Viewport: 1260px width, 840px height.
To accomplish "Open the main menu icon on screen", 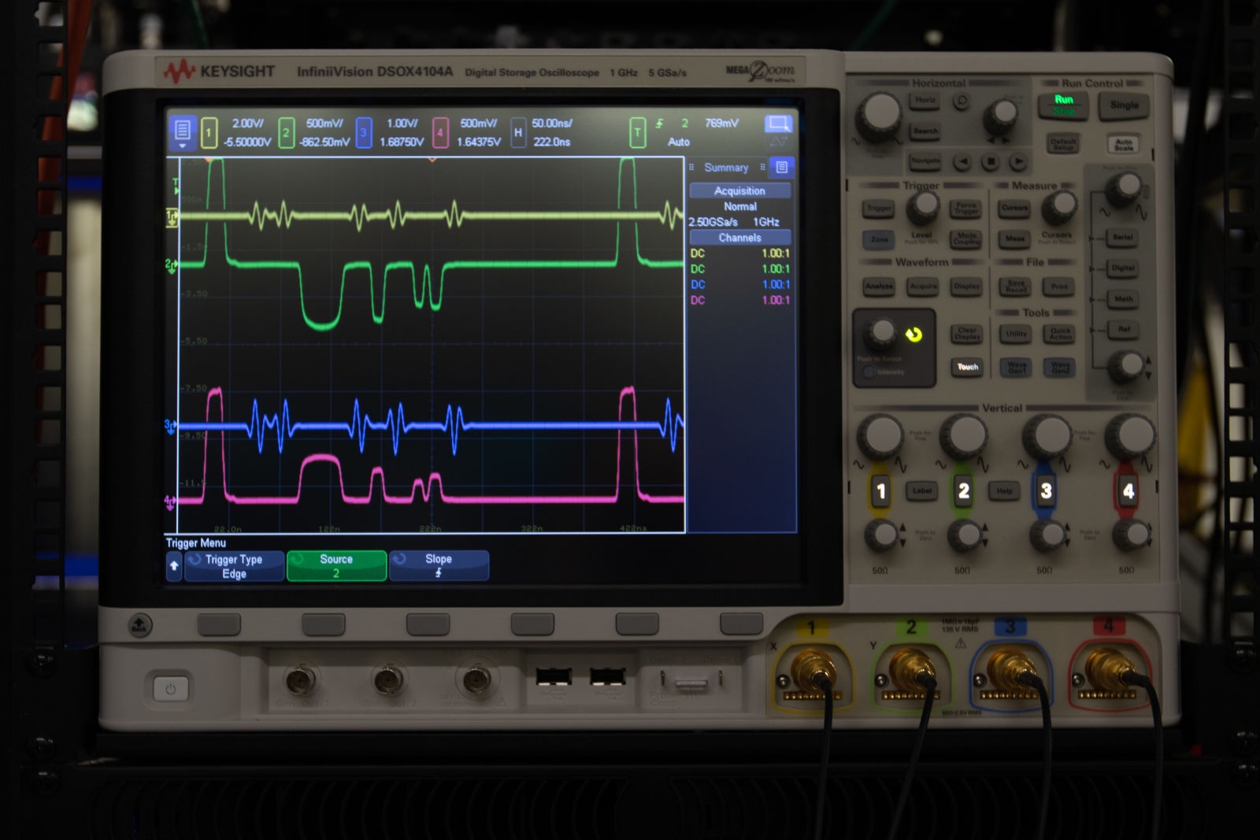I will tap(182, 131).
